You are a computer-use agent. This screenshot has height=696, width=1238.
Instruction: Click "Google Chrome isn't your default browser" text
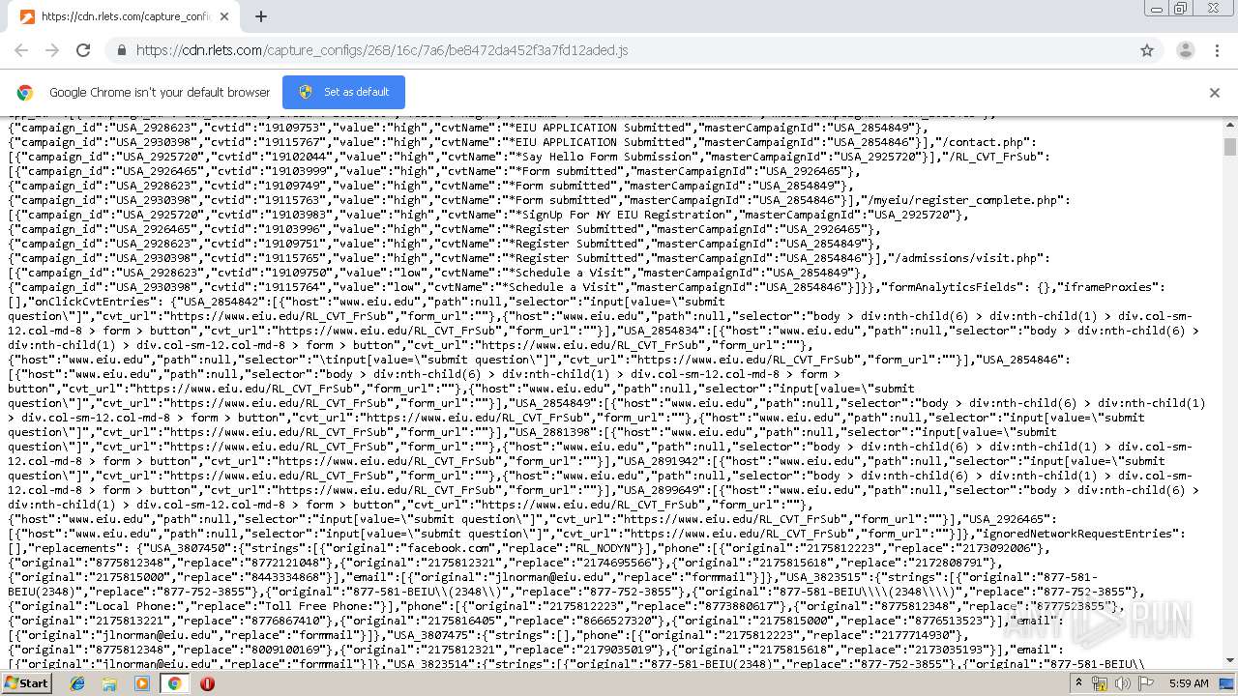click(160, 93)
